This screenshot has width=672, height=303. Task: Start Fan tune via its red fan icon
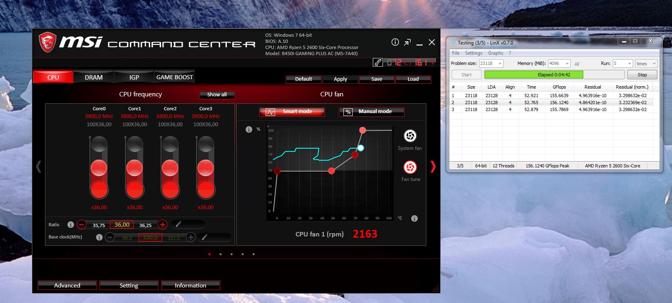(x=410, y=167)
